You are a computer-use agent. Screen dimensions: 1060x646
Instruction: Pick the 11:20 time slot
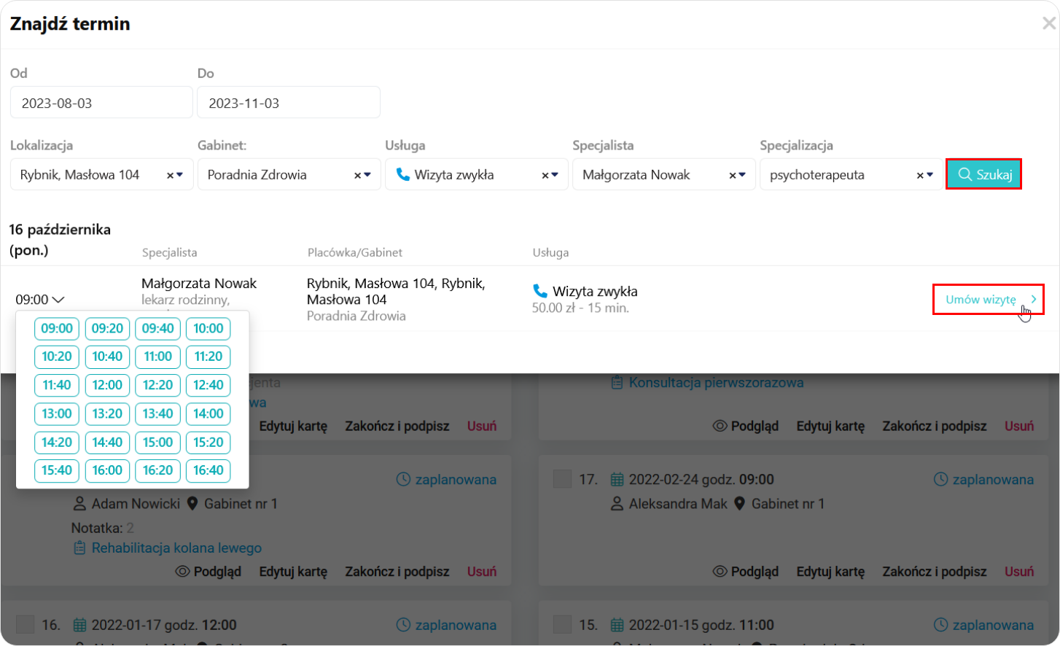click(x=209, y=357)
